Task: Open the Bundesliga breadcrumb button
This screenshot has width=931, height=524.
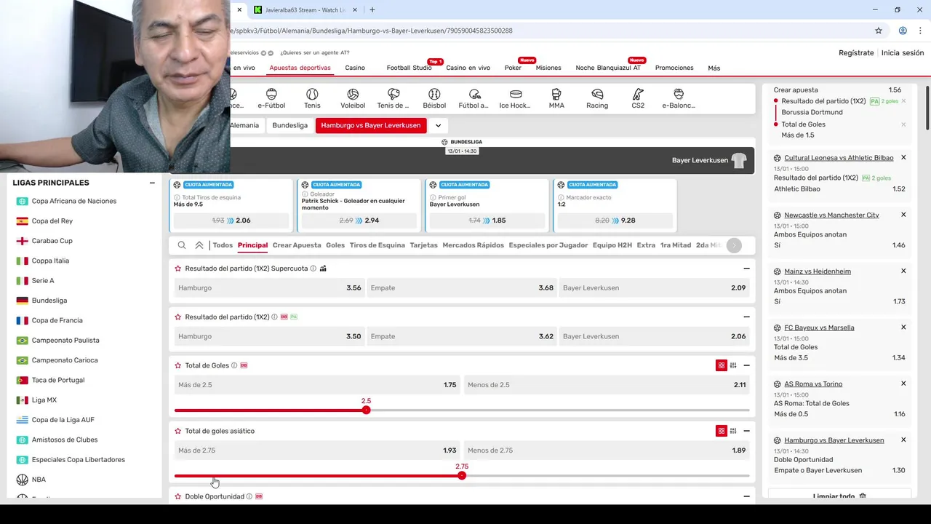Action: 290,125
